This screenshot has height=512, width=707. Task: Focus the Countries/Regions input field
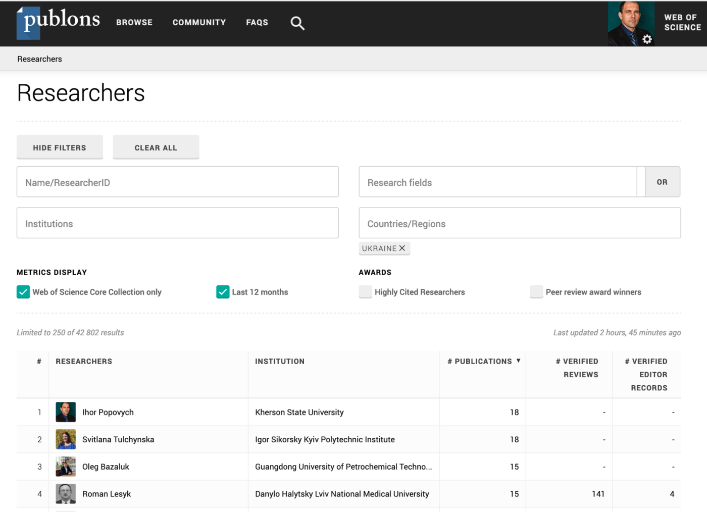point(520,223)
